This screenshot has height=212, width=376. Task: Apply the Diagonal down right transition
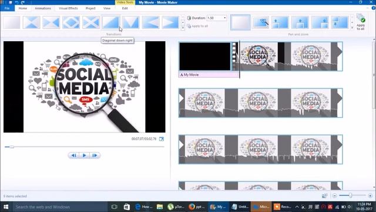[x=111, y=22]
